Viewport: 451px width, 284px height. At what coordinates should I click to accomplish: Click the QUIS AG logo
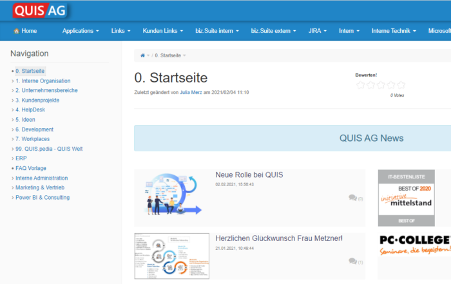(40, 10)
